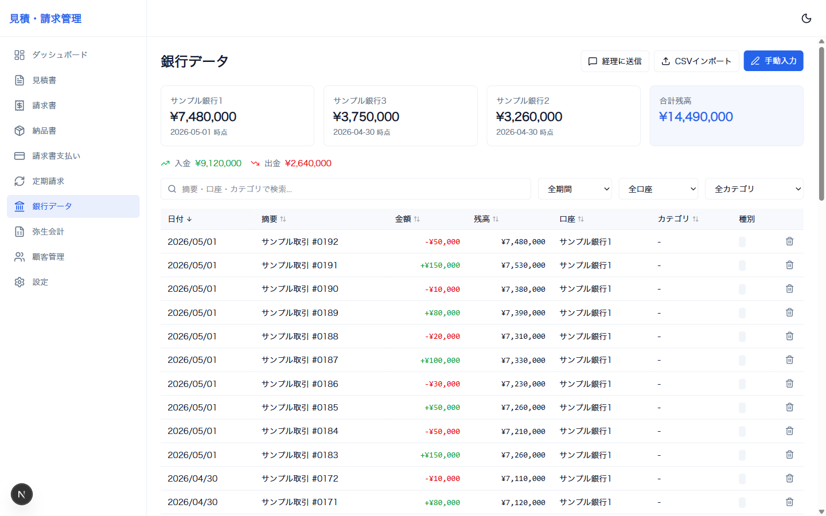Click the scrollbar down arrow
This screenshot has height=516, width=826.
[821, 511]
